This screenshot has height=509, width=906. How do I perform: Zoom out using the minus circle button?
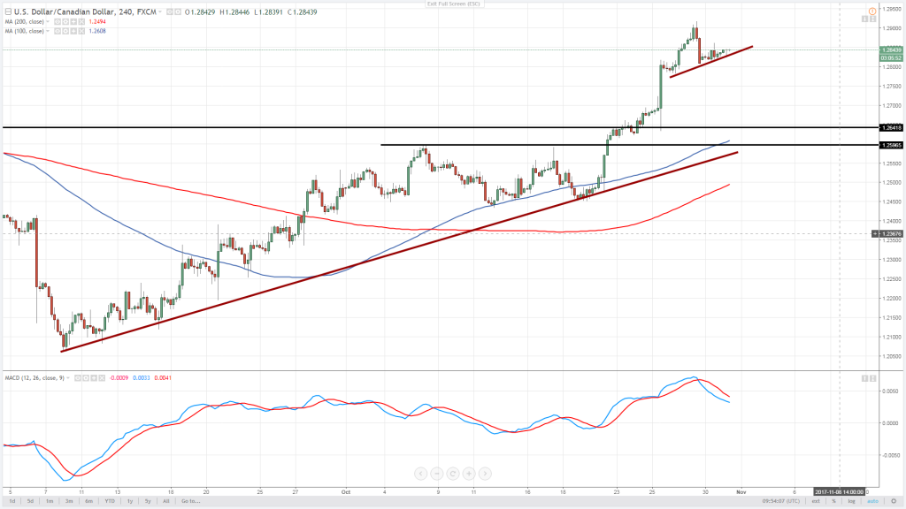pos(437,474)
